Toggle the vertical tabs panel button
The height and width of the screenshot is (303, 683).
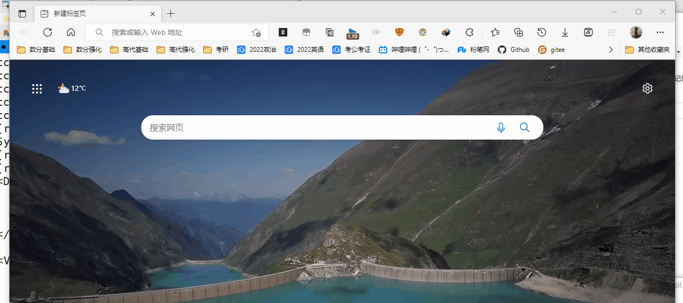(22, 14)
